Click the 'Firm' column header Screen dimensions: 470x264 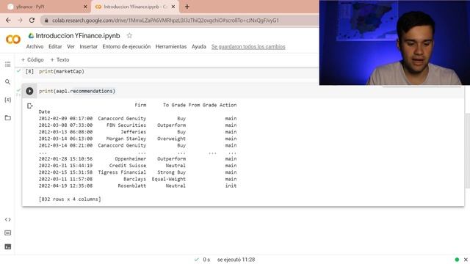140,105
